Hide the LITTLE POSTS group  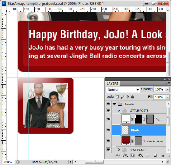[x=108, y=110]
